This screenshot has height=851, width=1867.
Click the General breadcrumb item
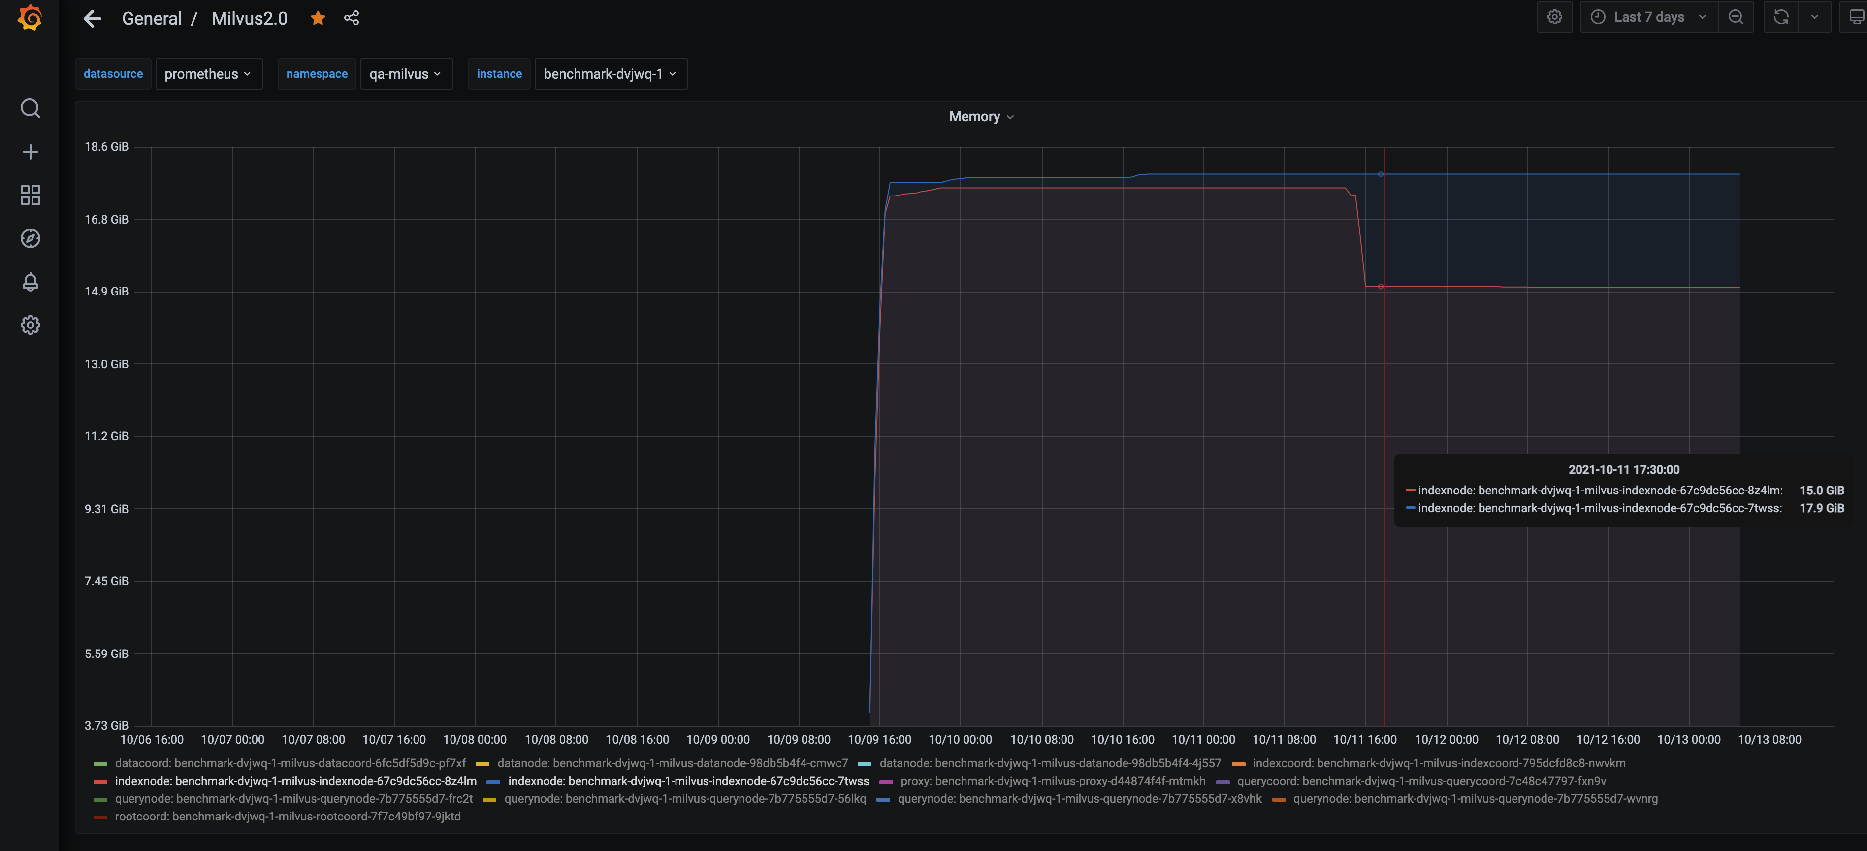[x=152, y=17]
